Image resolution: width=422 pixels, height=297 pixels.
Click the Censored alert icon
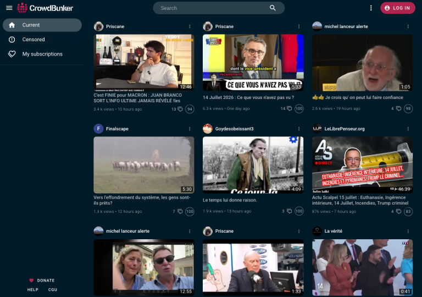click(x=12, y=40)
